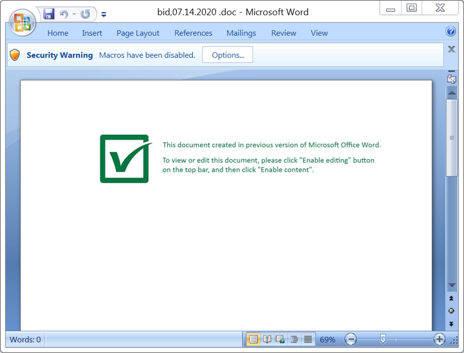Zoom out with minus button
This screenshot has height=353, width=464.
pyautogui.click(x=351, y=339)
